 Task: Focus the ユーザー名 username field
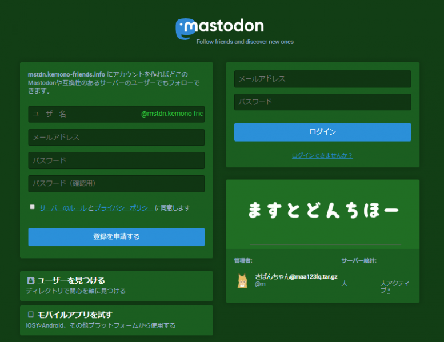(117, 114)
